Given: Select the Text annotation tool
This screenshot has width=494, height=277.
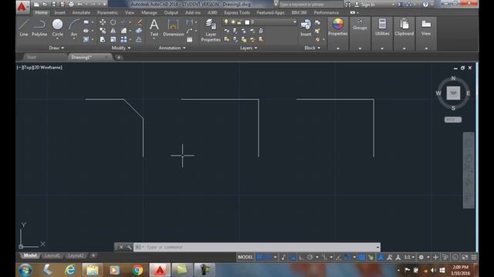Looking at the screenshot, I should coord(154,28).
